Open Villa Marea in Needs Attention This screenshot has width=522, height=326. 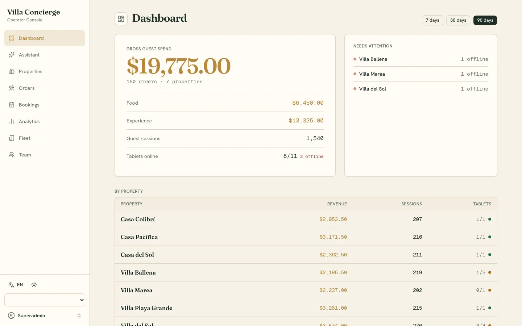pyautogui.click(x=420, y=74)
